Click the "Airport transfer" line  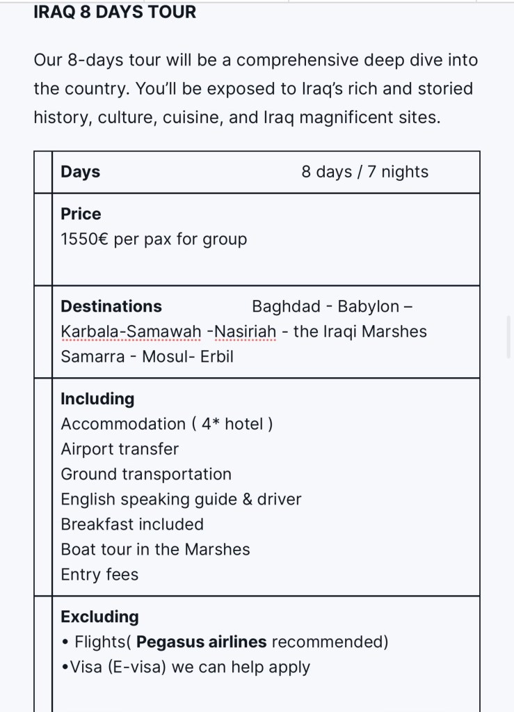click(x=120, y=449)
